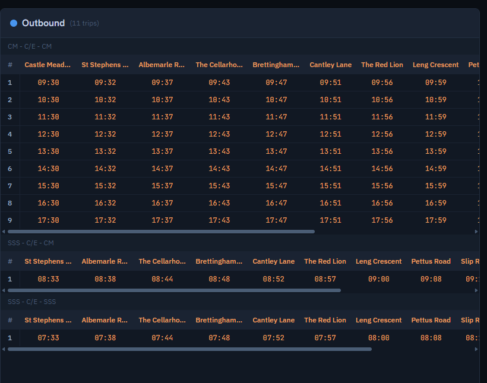The image size is (487, 383).
Task: Select the 09:30 Castle Meadow departure cell
Action: 48,83
